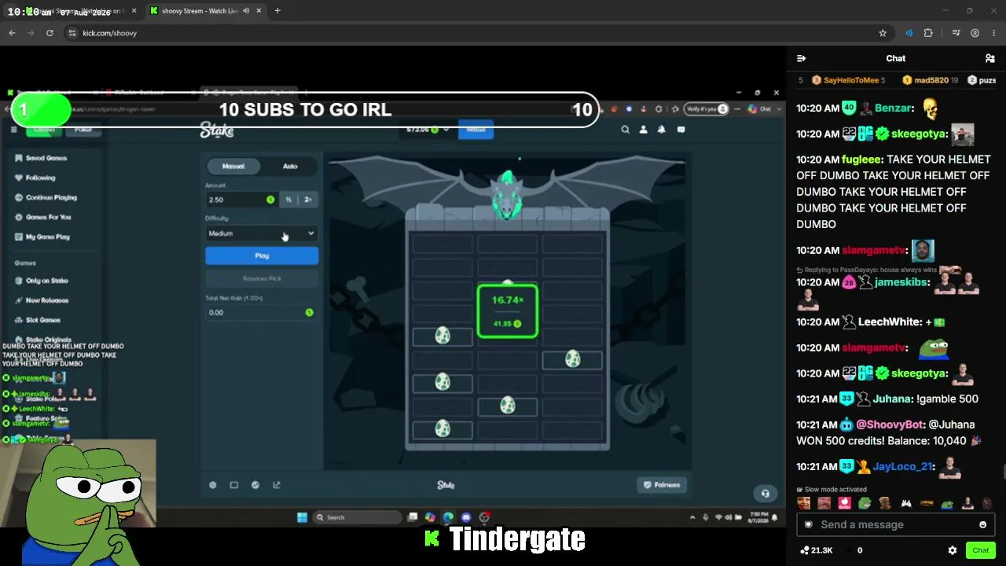This screenshot has height=566, width=1006.
Task: Go back using the browser back arrow
Action: pos(12,33)
